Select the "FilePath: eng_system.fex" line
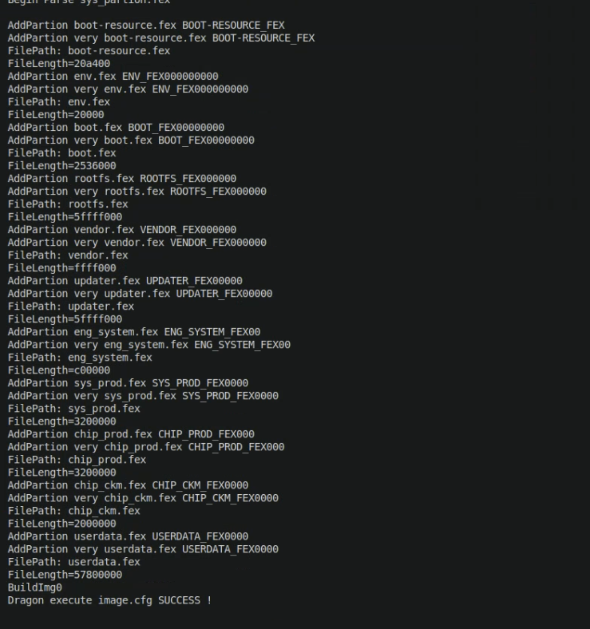The width and height of the screenshot is (590, 629). (80, 358)
